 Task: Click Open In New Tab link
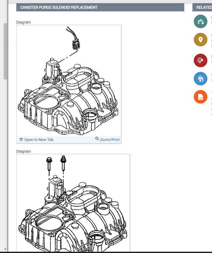click(39, 140)
